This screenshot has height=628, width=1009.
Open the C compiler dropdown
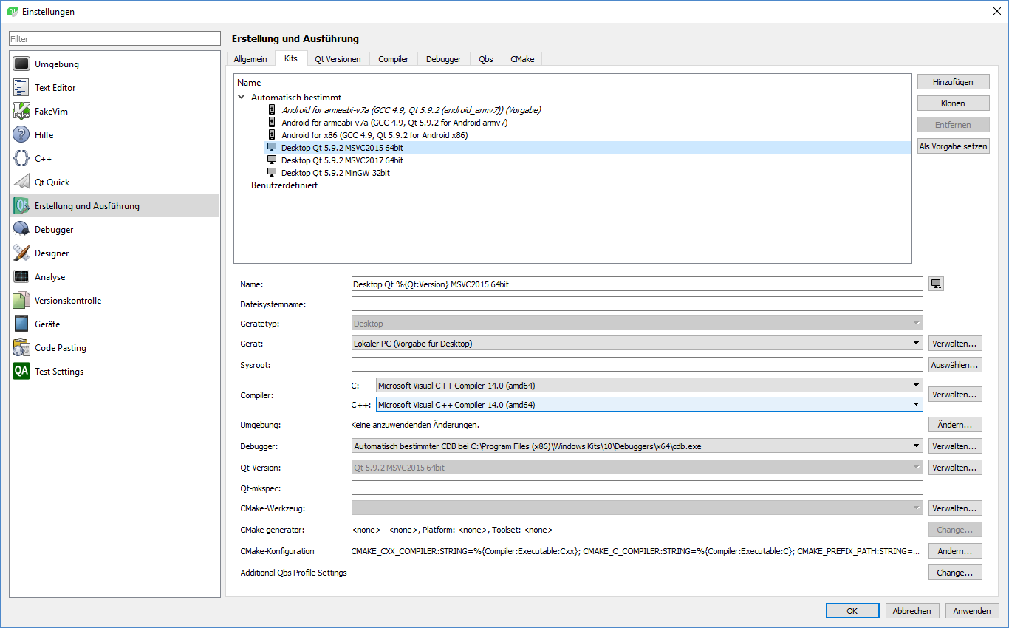(649, 385)
